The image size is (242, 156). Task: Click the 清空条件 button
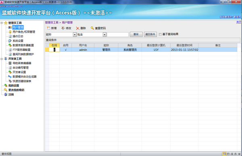click(150, 34)
